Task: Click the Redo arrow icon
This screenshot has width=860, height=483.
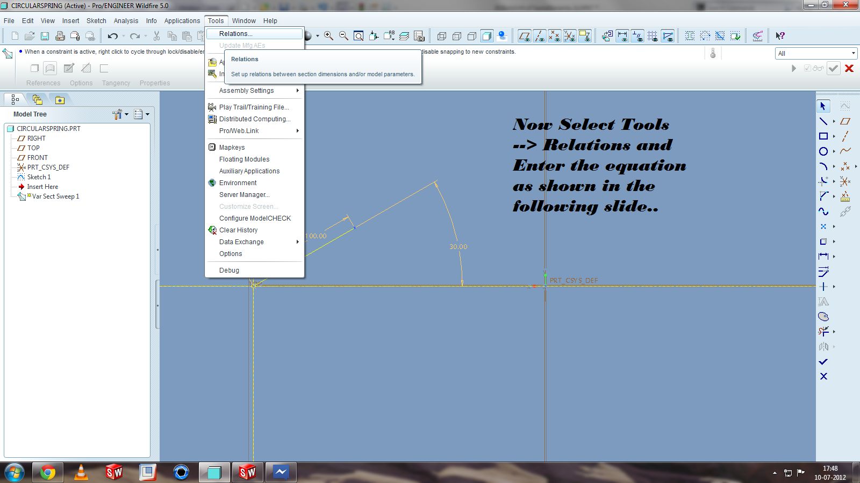Action: pyautogui.click(x=134, y=36)
